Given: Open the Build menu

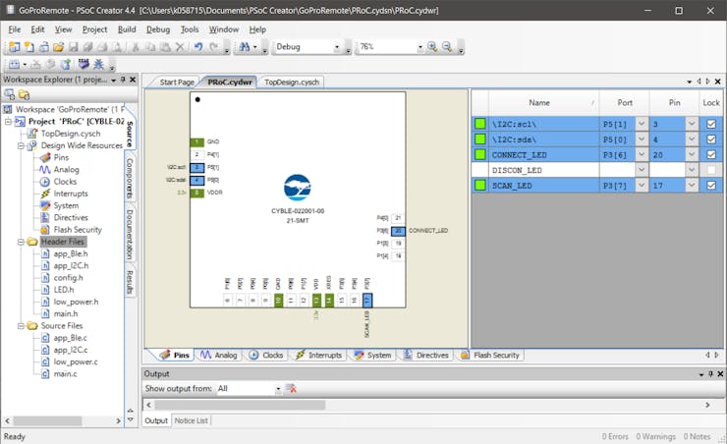Looking at the screenshot, I should 127,29.
